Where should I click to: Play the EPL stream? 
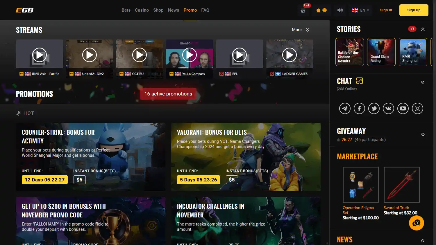(x=240, y=55)
